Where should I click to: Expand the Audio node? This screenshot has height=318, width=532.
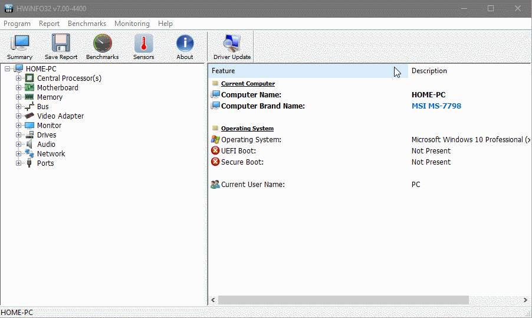(x=18, y=144)
